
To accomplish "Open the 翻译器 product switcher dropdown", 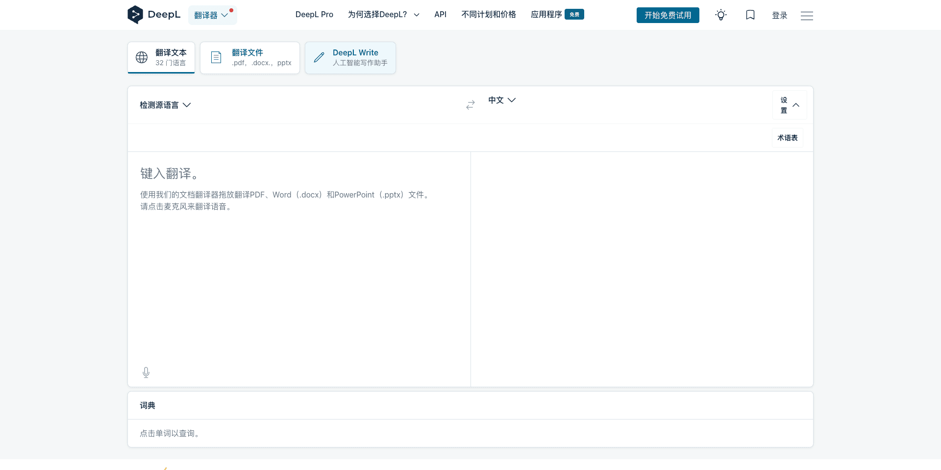I will 212,15.
